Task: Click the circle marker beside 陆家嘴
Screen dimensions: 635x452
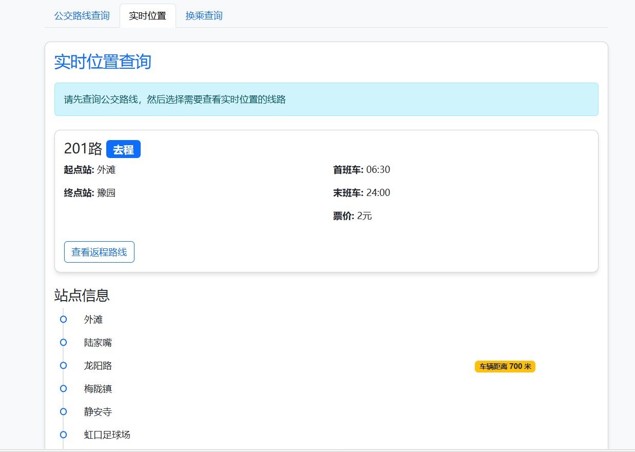Action: coord(64,342)
